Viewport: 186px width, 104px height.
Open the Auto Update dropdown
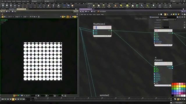pos(179,103)
